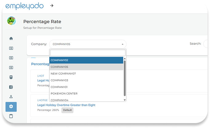
Task: Open the clipboard icon in the sidebar
Action: click(11, 116)
